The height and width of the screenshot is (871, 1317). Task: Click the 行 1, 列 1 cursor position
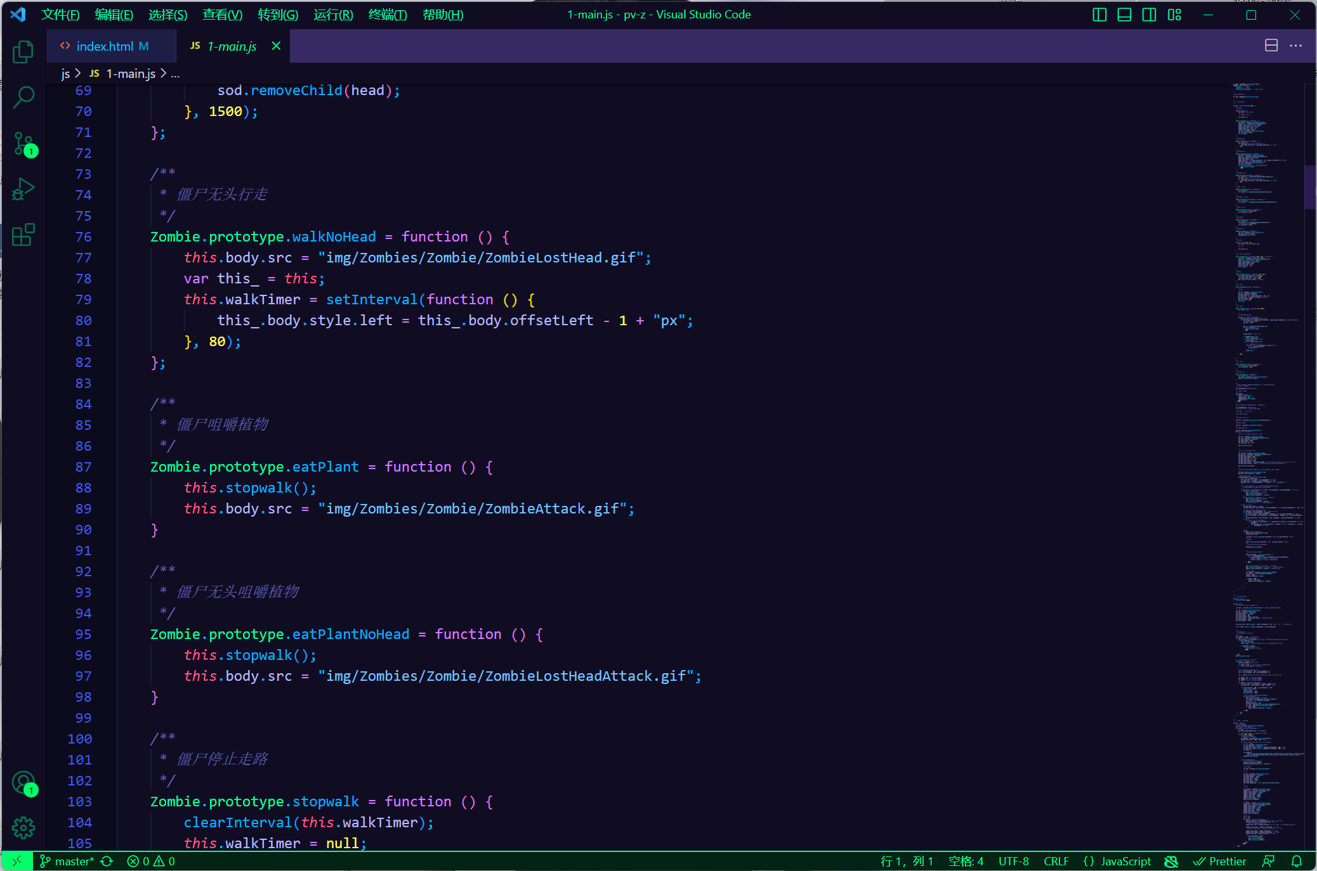(x=907, y=861)
